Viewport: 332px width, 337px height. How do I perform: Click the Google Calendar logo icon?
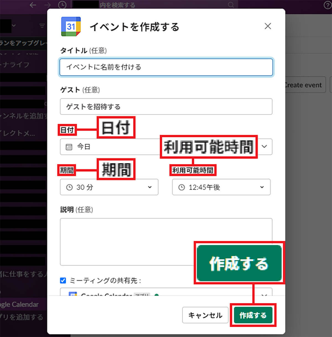71,27
